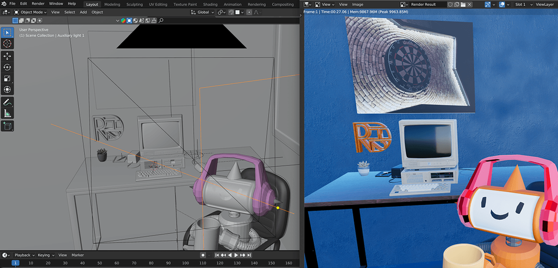Click the Render Result name field
Image resolution: width=558 pixels, height=268 pixels.
pyautogui.click(x=427, y=5)
